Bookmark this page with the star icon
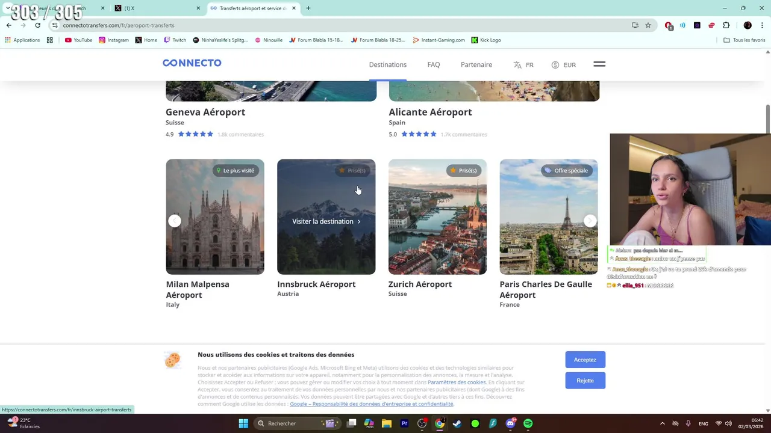Screen dimensions: 771x433 pos(648,25)
